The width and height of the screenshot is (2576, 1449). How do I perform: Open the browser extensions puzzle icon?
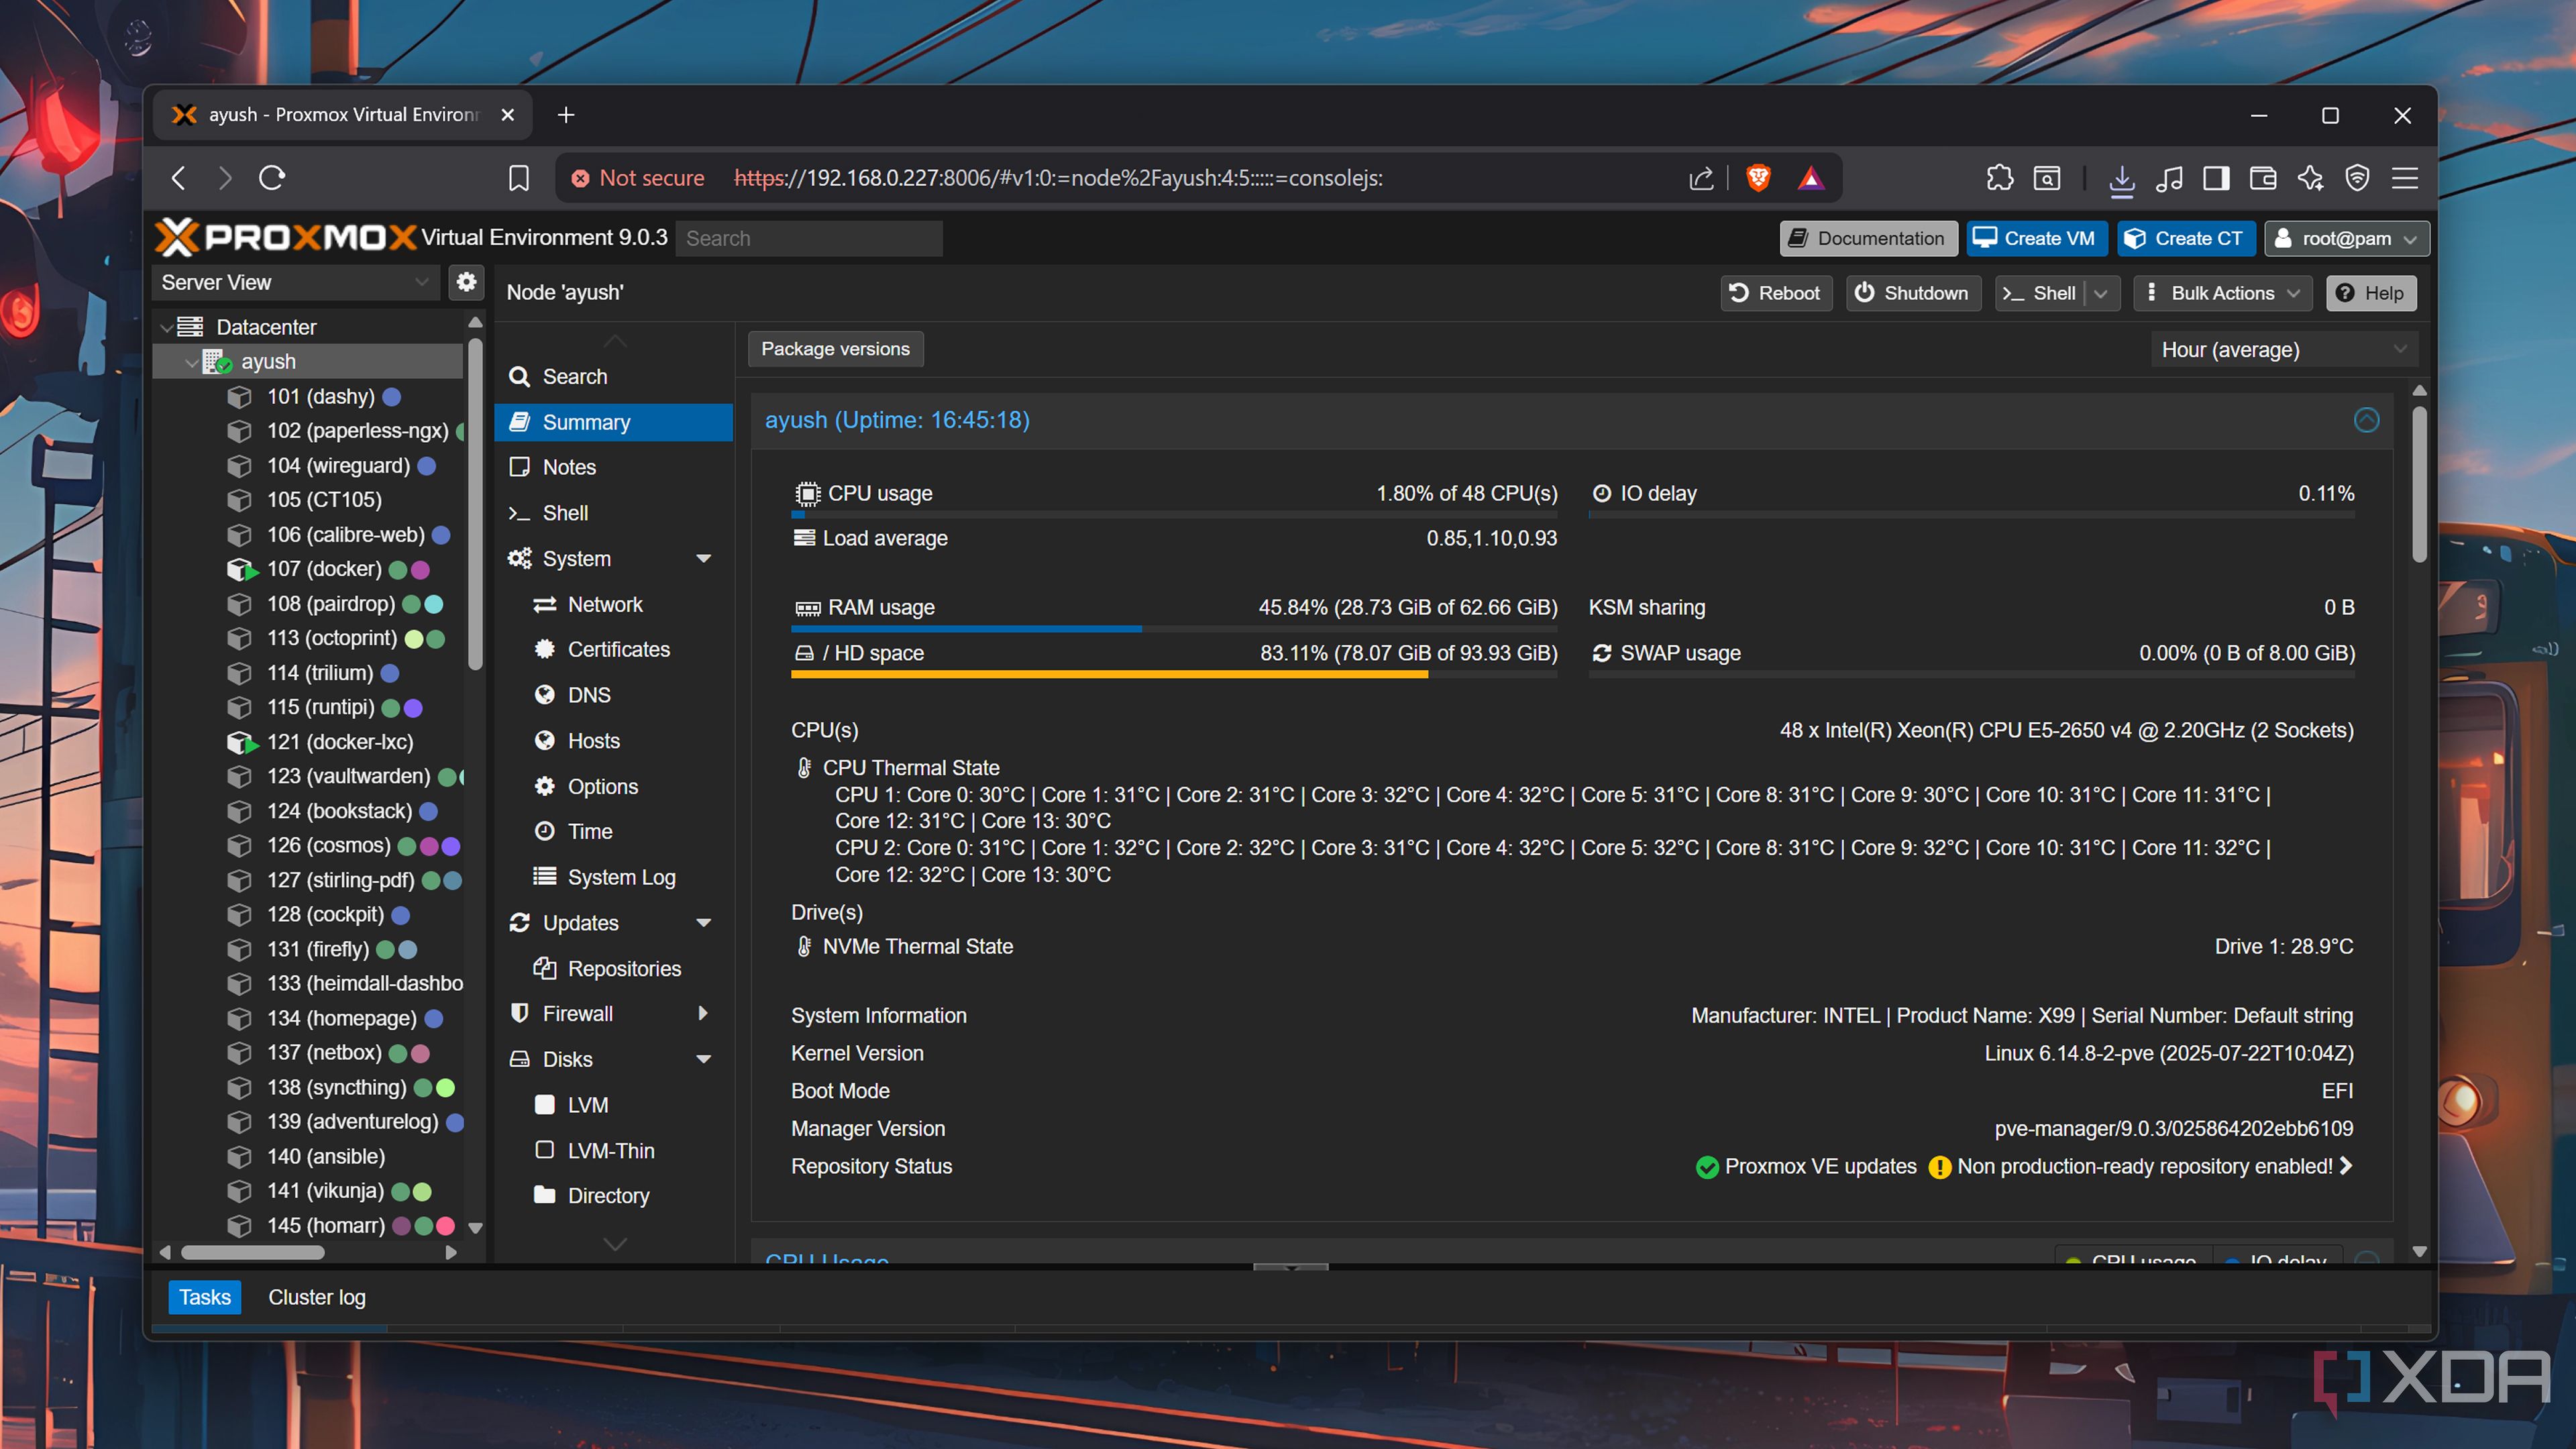pos(1999,178)
